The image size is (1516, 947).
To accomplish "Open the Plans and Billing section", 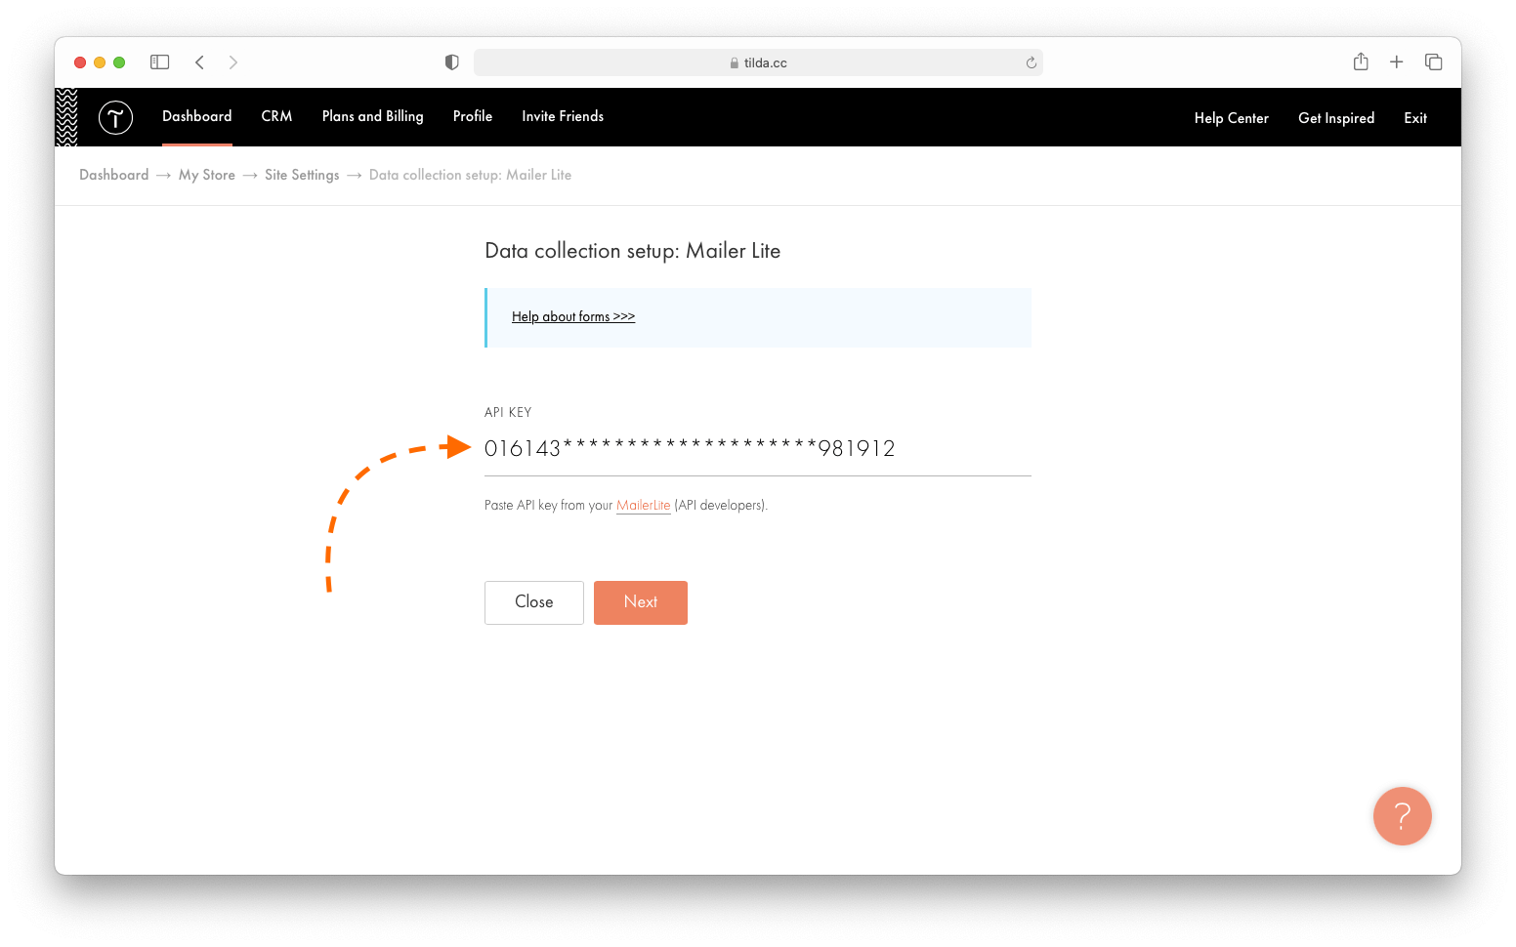I will coord(372,116).
